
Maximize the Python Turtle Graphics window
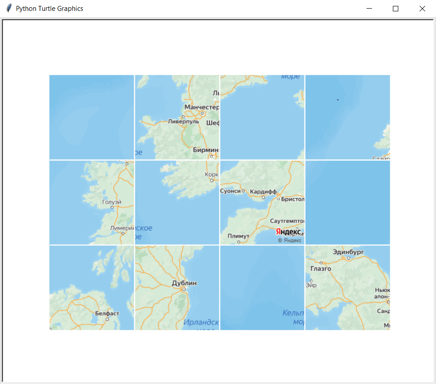pos(396,9)
